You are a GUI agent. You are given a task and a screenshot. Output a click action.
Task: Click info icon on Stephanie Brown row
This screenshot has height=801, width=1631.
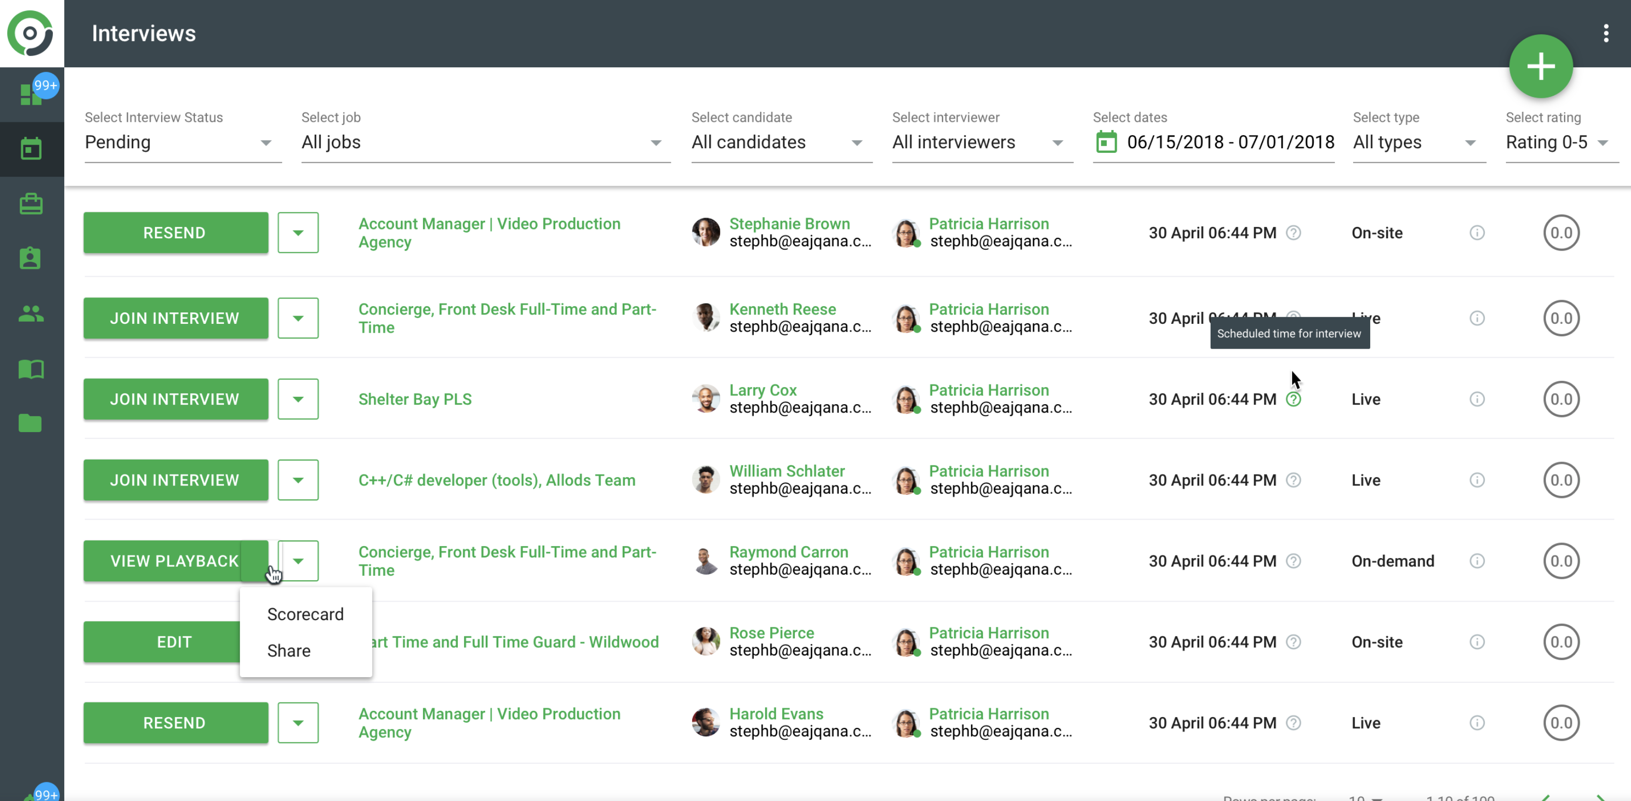point(1477,233)
